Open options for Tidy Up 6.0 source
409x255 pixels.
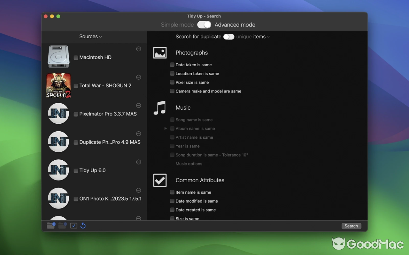(x=138, y=162)
